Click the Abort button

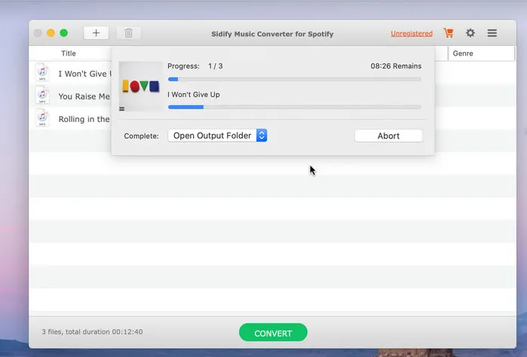point(388,136)
